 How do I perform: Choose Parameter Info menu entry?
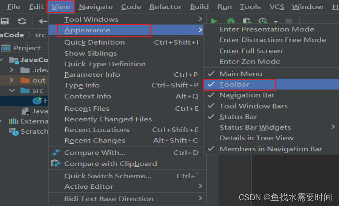coord(126,75)
